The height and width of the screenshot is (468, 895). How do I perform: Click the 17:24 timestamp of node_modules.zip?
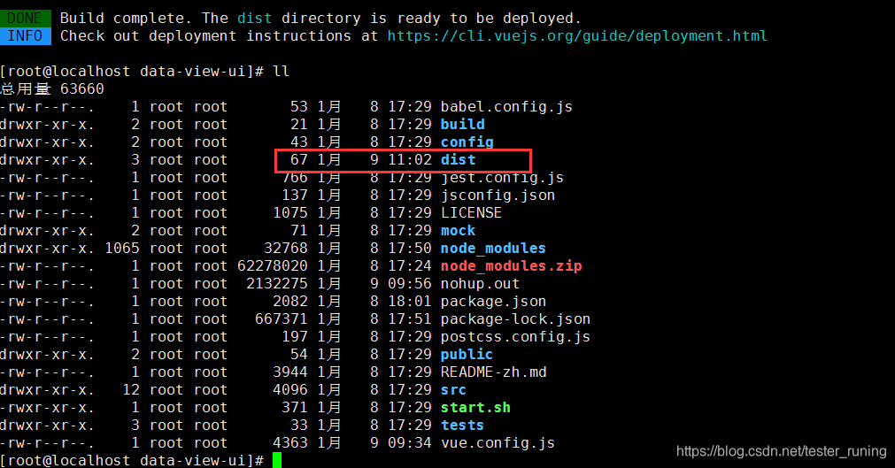(410, 266)
